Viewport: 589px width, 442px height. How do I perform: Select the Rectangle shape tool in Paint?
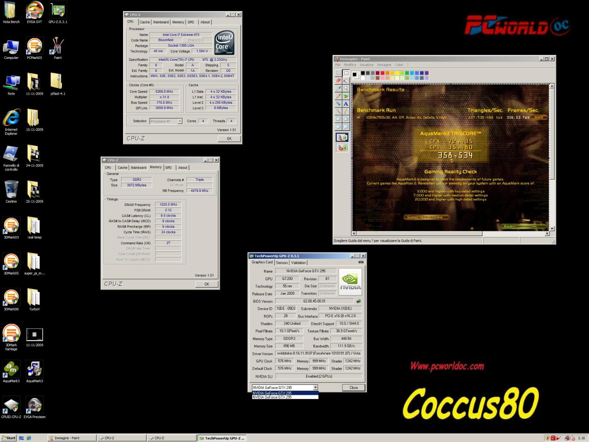(x=338, y=119)
